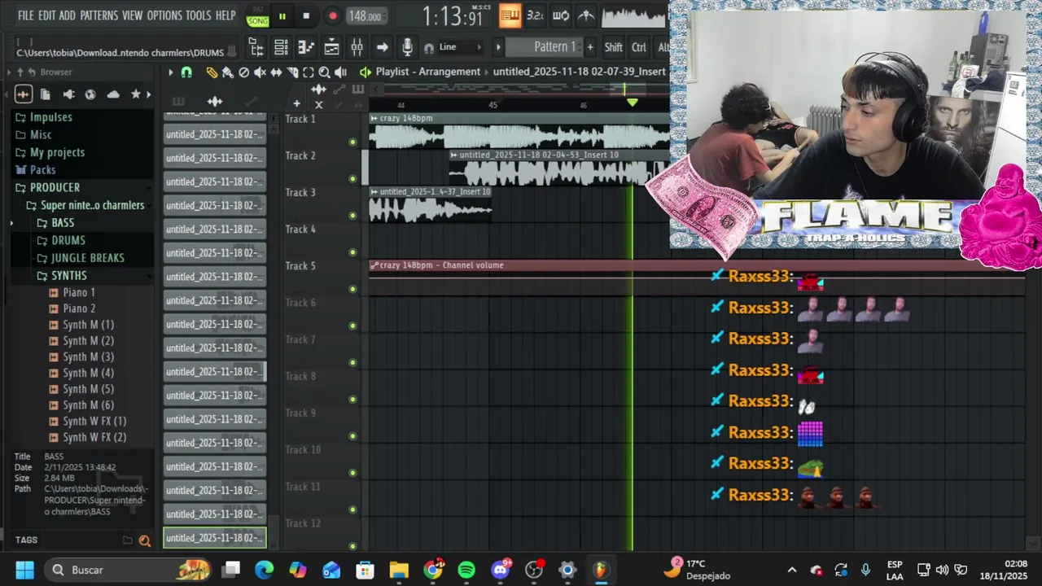
Task: Select the Slip tool in Playlist
Action: [x=276, y=72]
